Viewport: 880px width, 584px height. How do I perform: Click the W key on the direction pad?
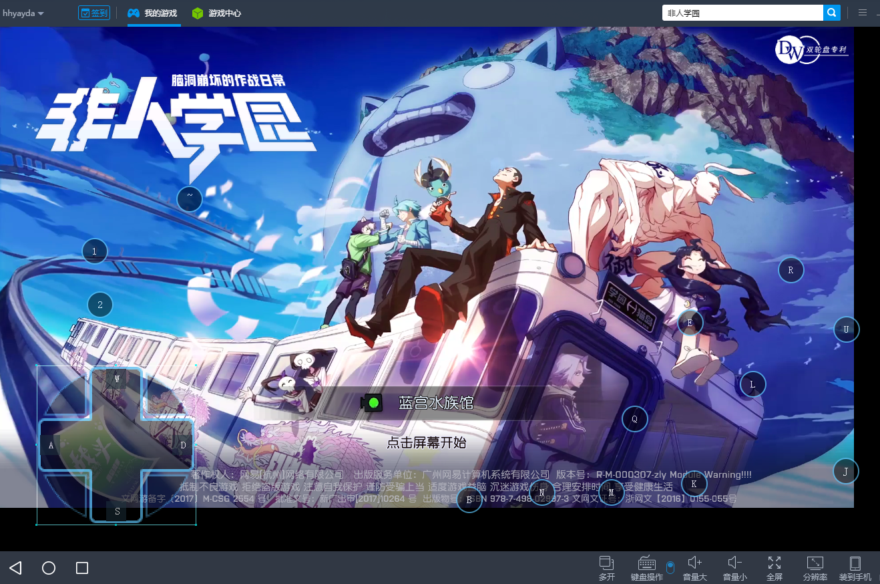click(116, 379)
